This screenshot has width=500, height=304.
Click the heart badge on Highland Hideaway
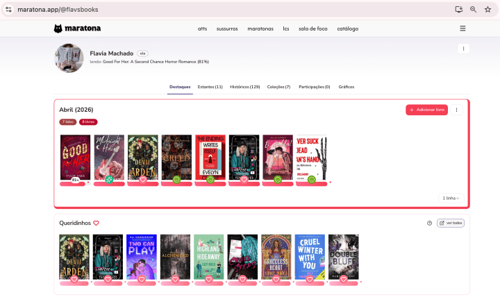pyautogui.click(x=208, y=279)
